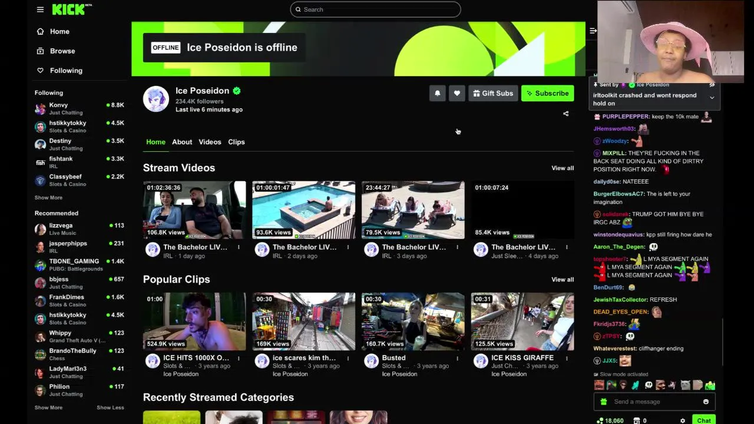
Task: Click Ice Poseidon profile avatar
Action: pyautogui.click(x=156, y=99)
